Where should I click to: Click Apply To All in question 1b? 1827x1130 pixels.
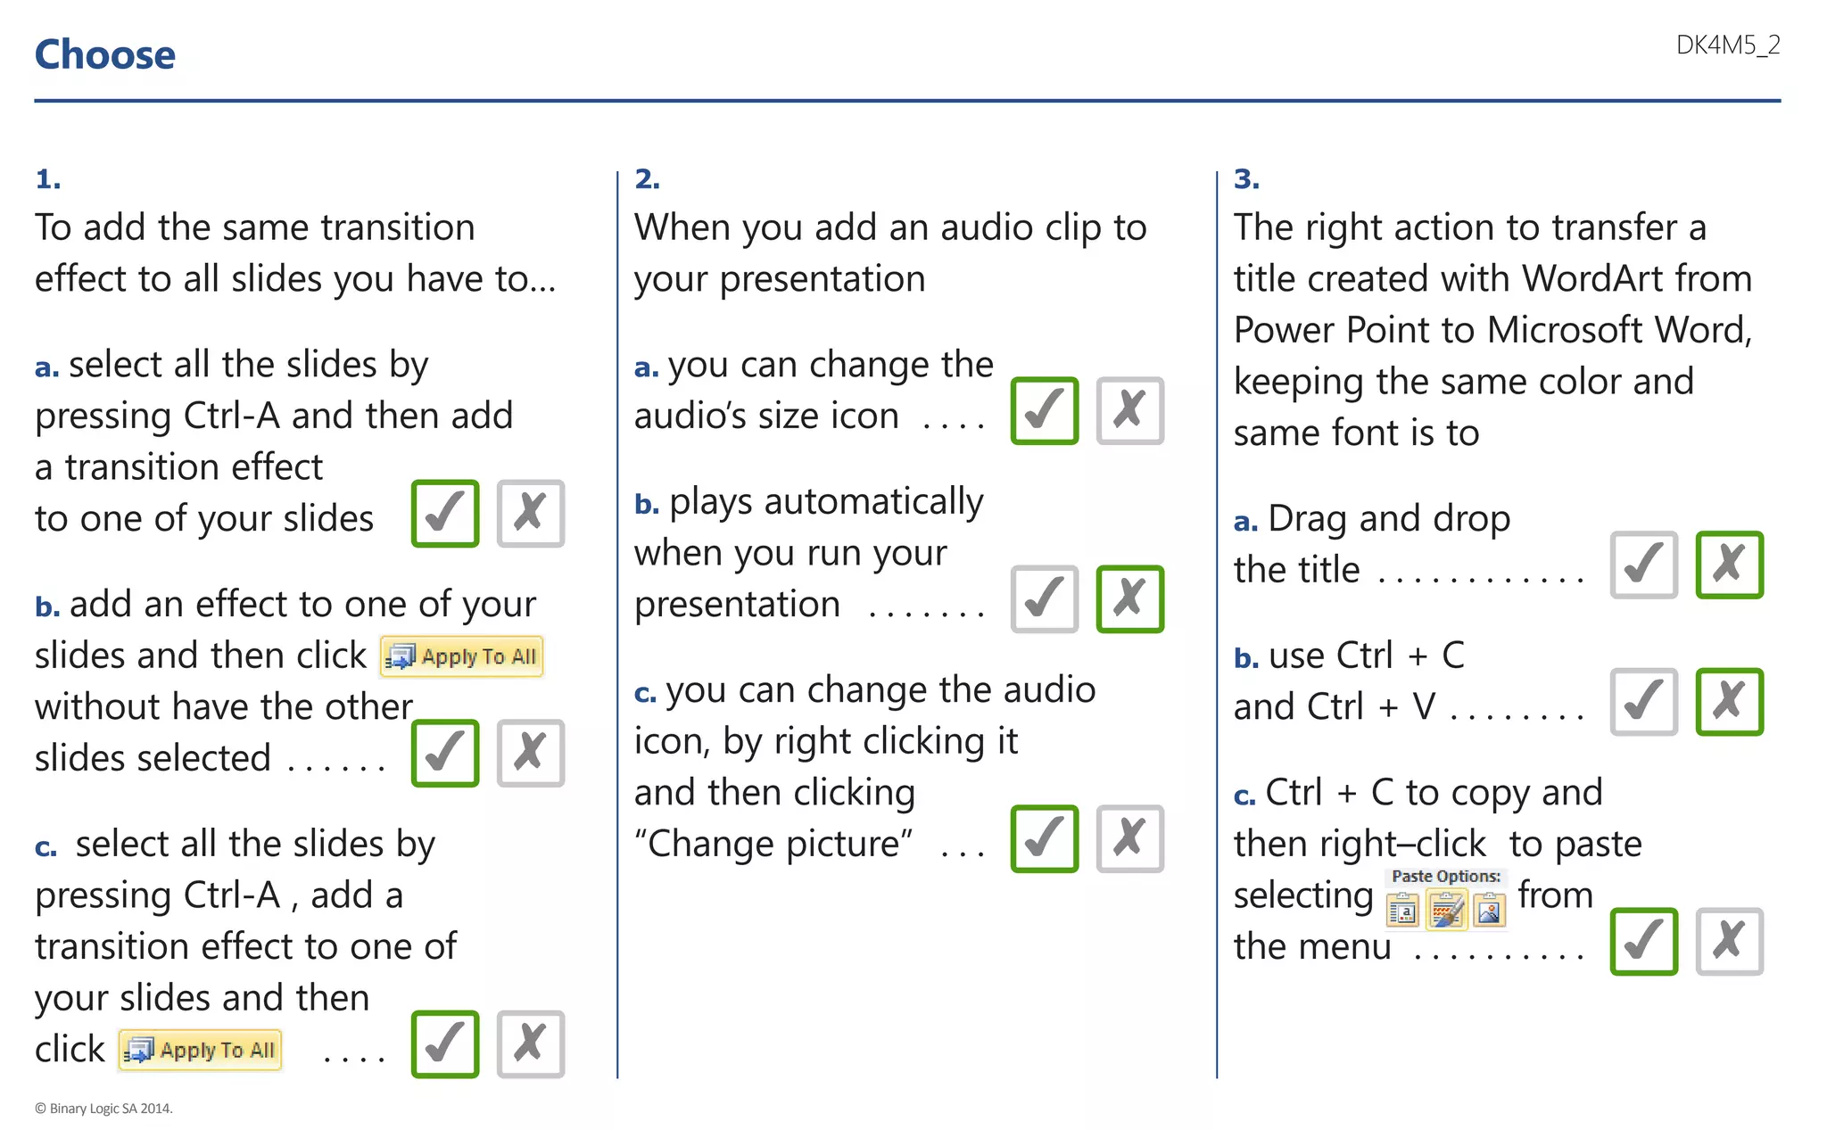point(462,657)
